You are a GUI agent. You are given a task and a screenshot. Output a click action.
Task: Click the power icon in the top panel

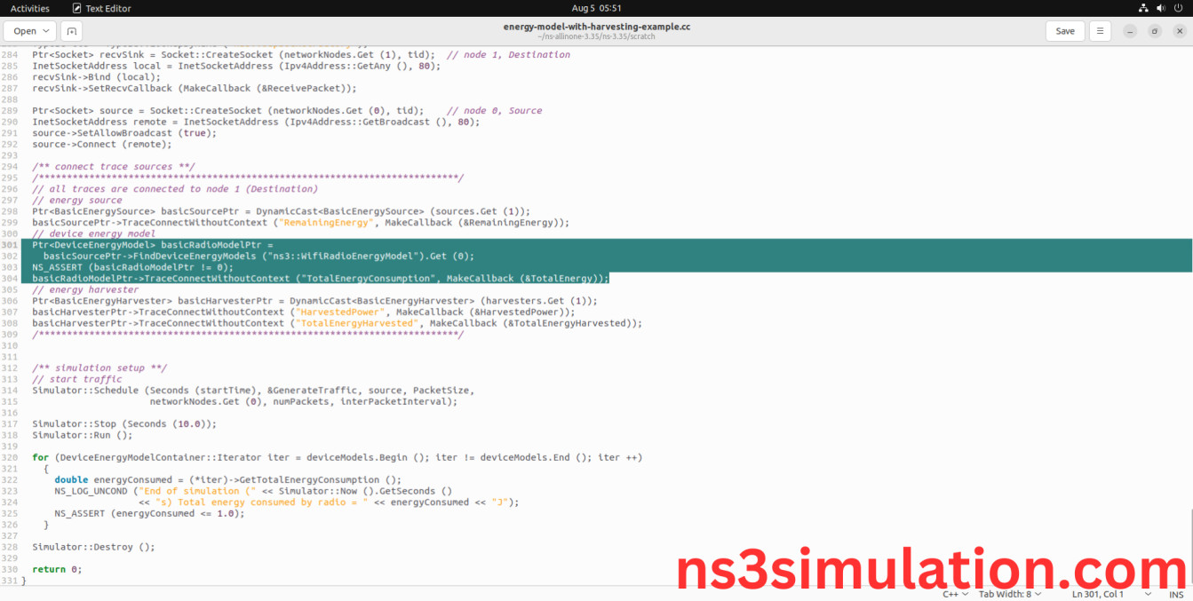click(x=1176, y=7)
